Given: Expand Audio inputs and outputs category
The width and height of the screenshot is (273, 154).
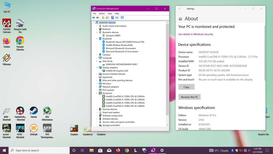Looking at the screenshot, I should coord(97,26).
